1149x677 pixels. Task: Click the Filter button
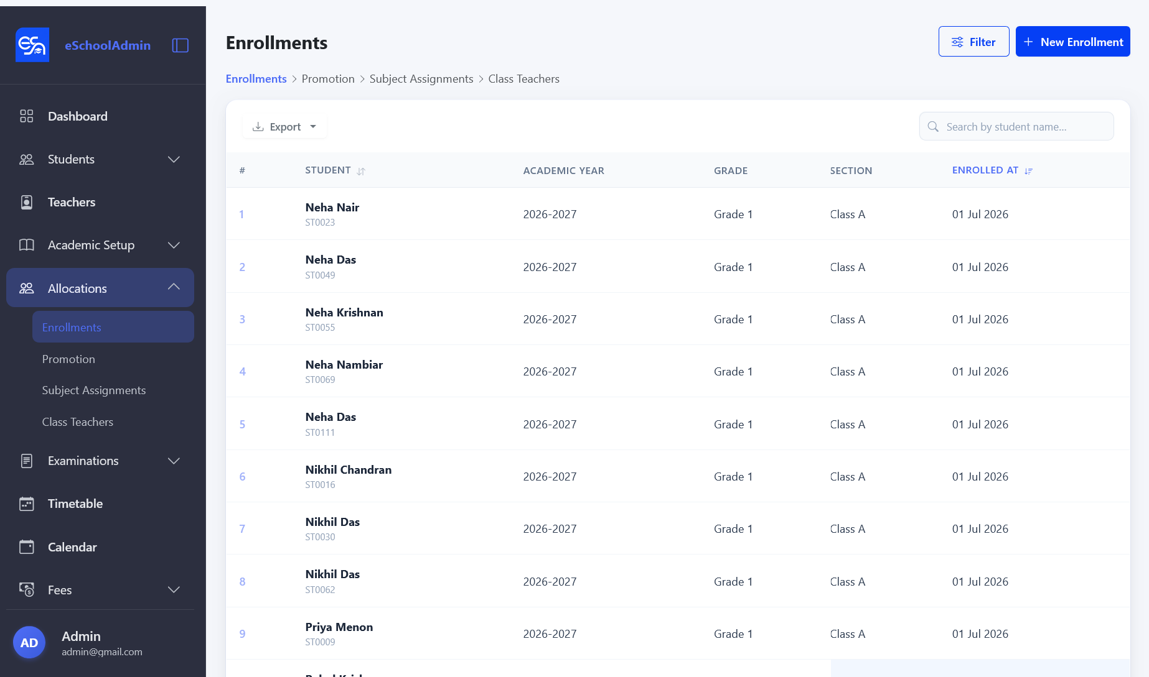[973, 42]
